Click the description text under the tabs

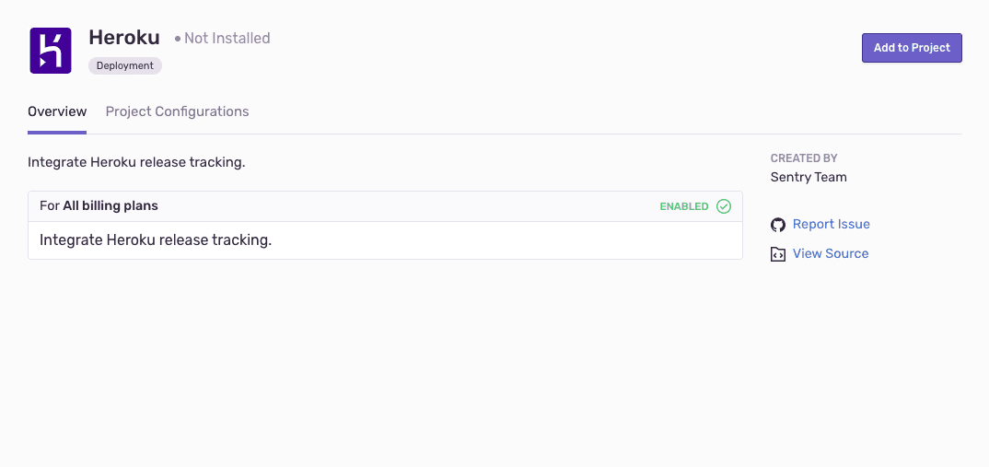(x=136, y=162)
